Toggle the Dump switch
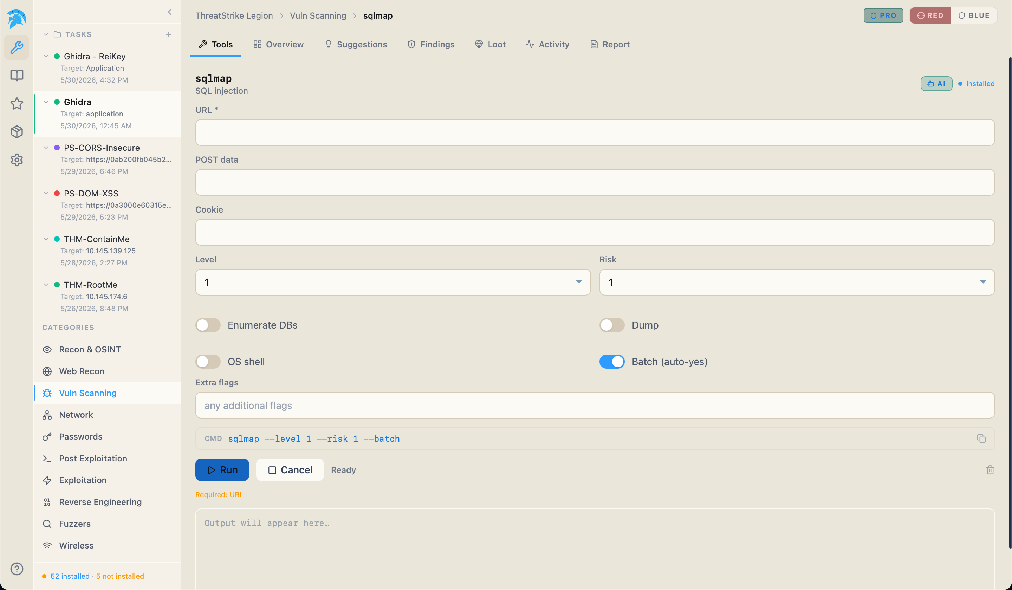Viewport: 1012px width, 590px height. click(x=612, y=325)
